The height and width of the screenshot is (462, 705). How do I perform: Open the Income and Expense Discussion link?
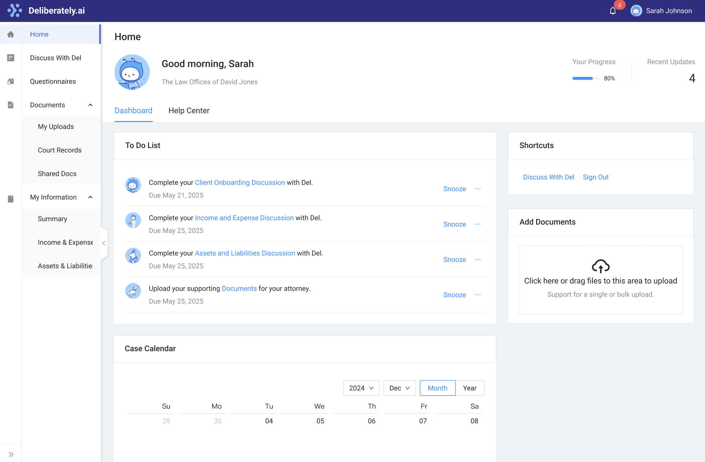tap(244, 218)
